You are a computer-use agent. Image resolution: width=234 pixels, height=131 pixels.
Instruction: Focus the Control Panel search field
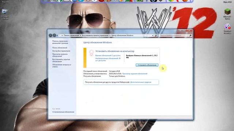174,36
